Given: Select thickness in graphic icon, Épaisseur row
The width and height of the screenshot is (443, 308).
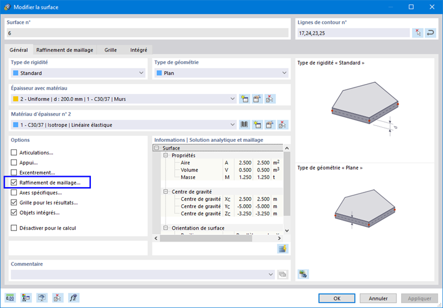Looking at the screenshot, I should 270,99.
